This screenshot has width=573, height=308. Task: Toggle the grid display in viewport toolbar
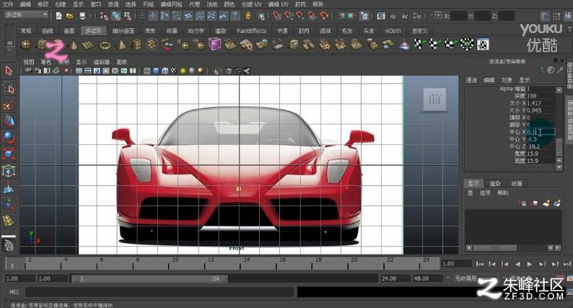(79, 71)
